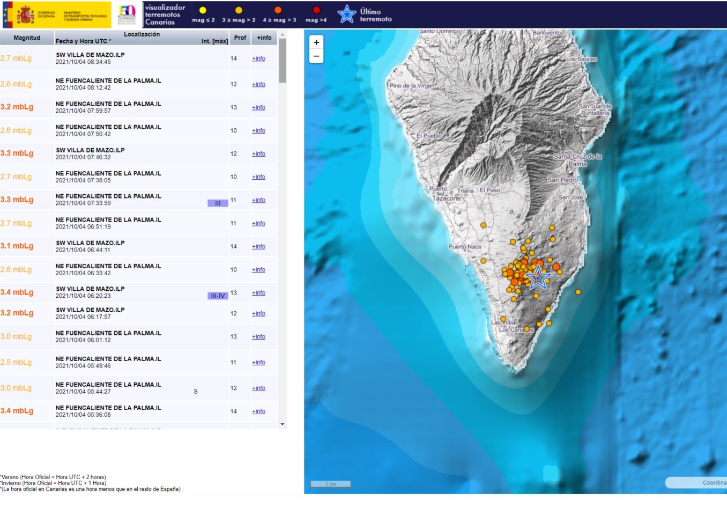Screen dimensions: 727x507
Task: Open +info for 3.4 mbLg 06:20:23 event
Action: coord(258,293)
